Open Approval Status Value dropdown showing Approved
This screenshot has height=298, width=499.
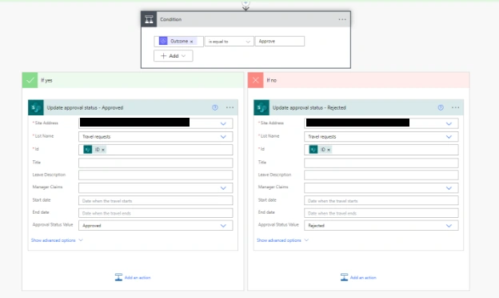(156, 226)
